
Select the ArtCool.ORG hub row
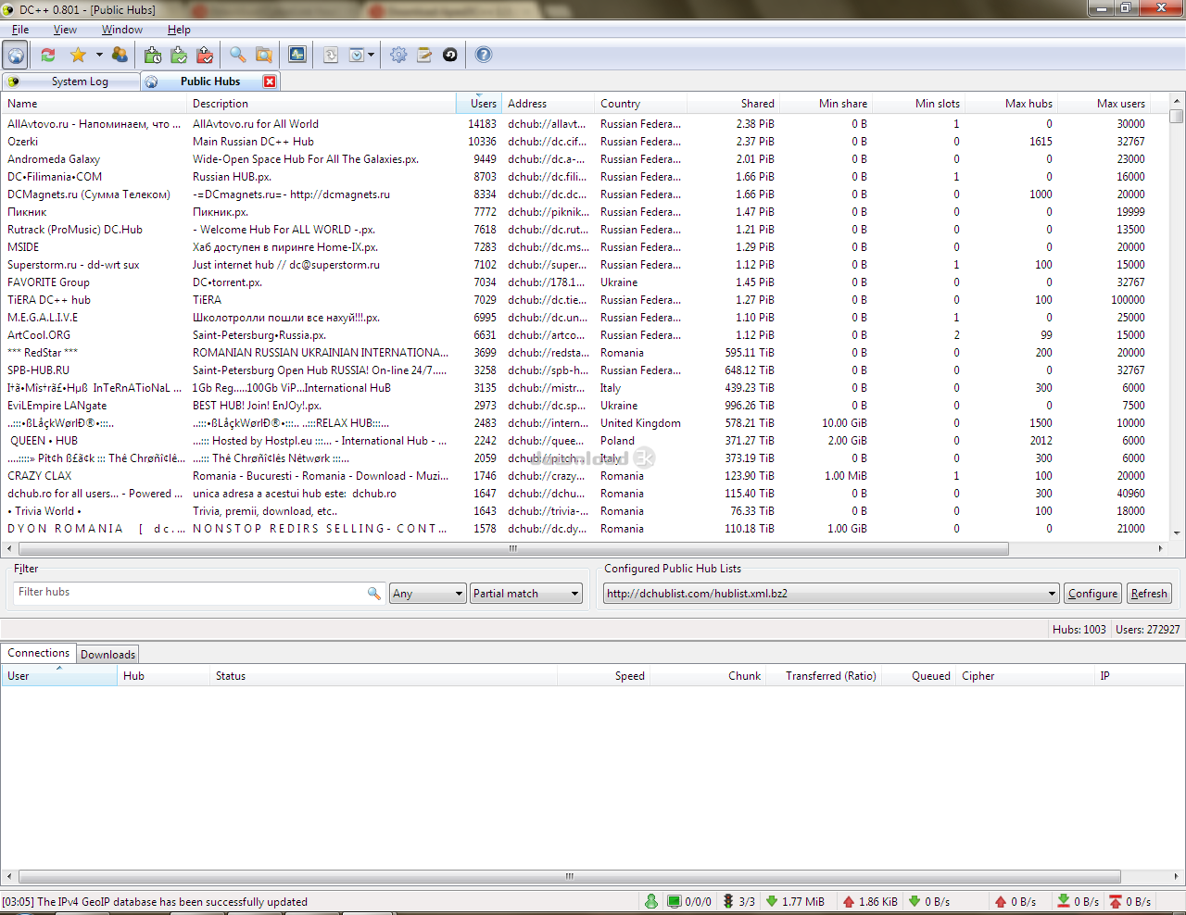pos(586,335)
